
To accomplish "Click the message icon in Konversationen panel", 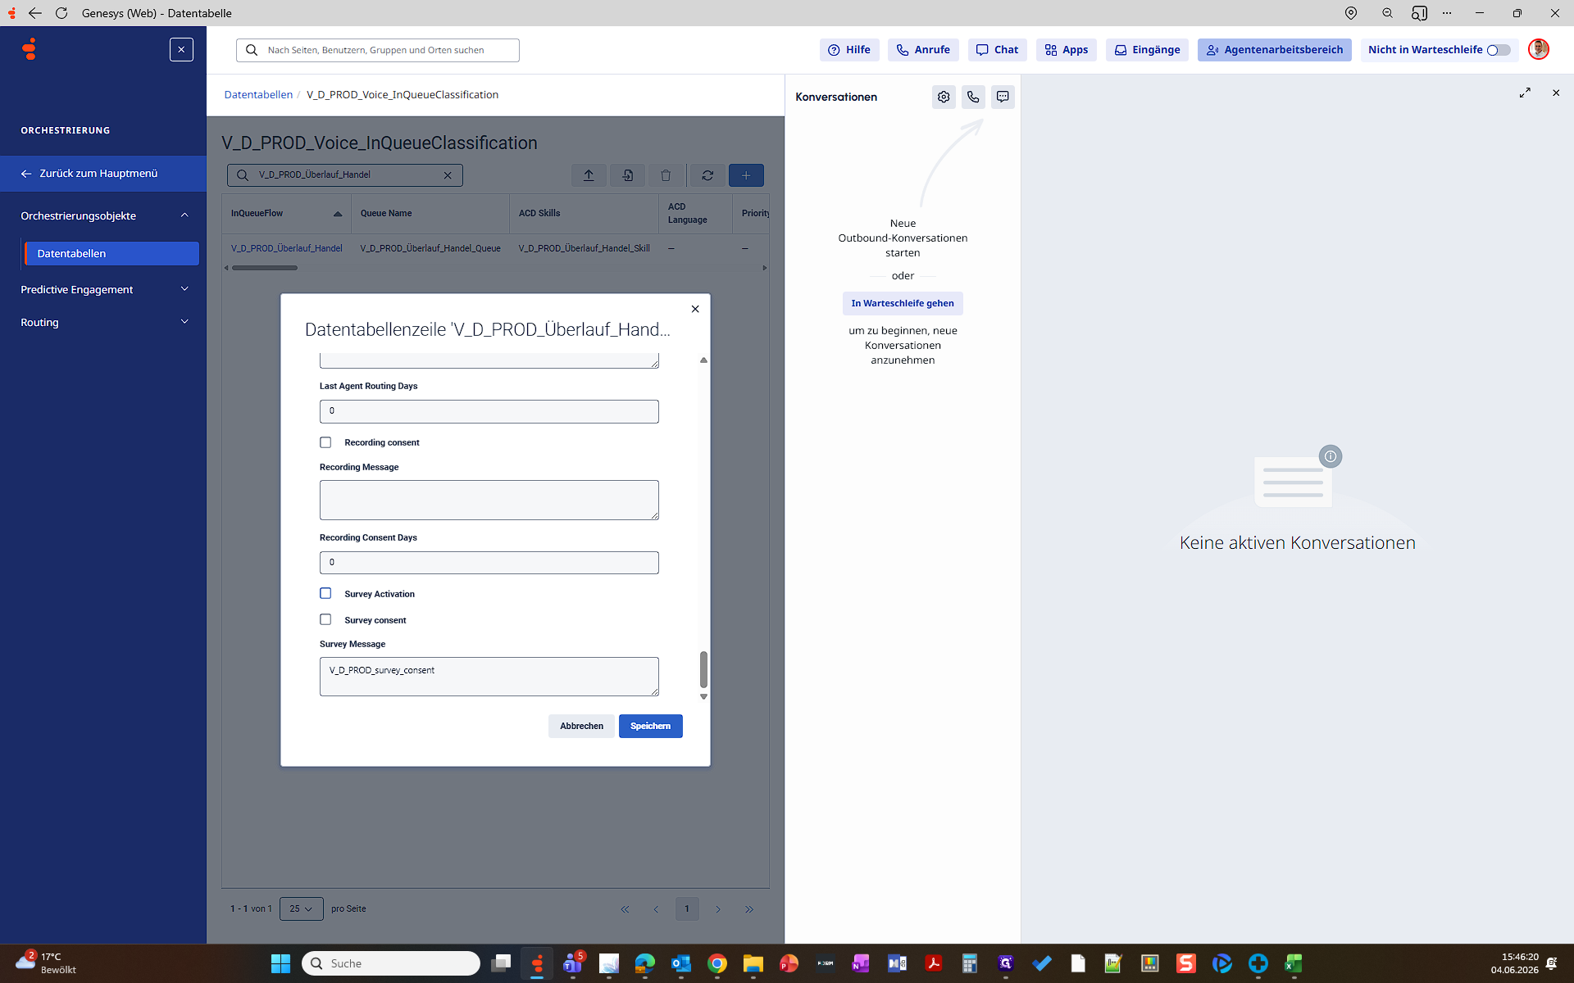I will point(1003,97).
